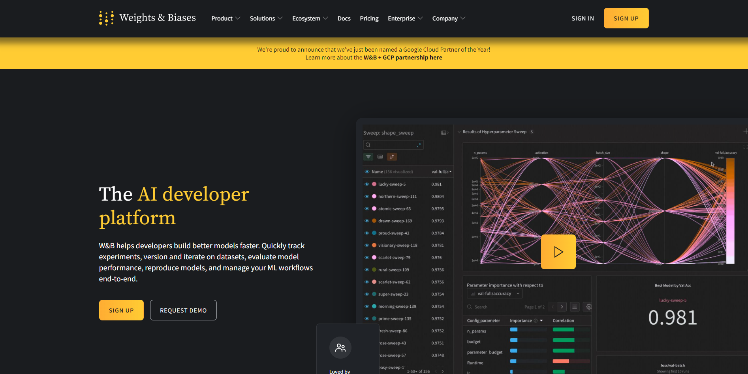Click the 0.981 best model value
The width and height of the screenshot is (748, 374).
point(673,318)
